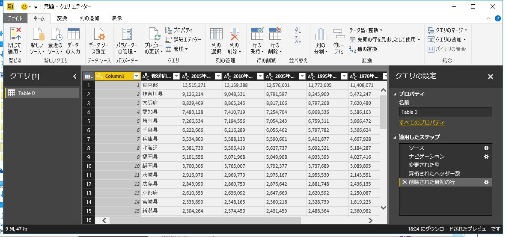Click the 名前 input field Table 0

tap(446, 112)
